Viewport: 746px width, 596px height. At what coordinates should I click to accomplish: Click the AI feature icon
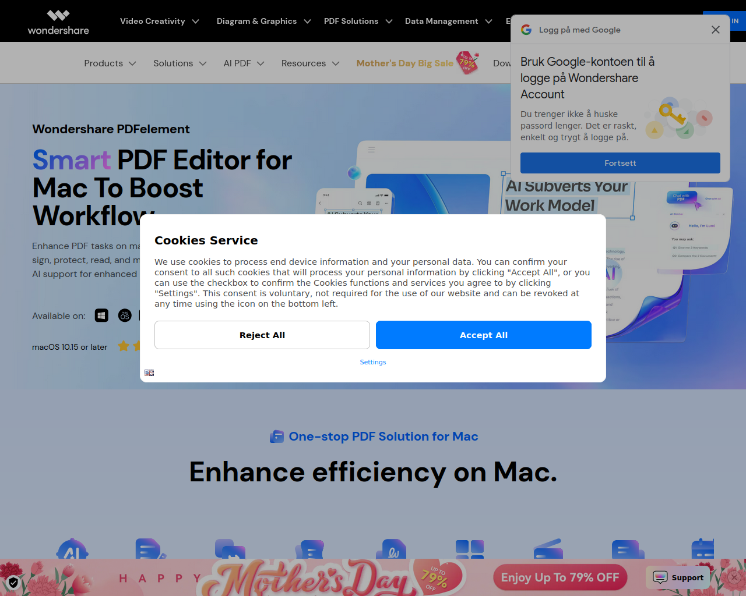click(72, 549)
